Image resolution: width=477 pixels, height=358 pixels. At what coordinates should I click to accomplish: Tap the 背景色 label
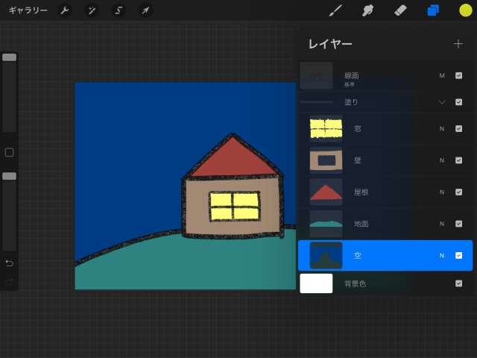point(355,283)
